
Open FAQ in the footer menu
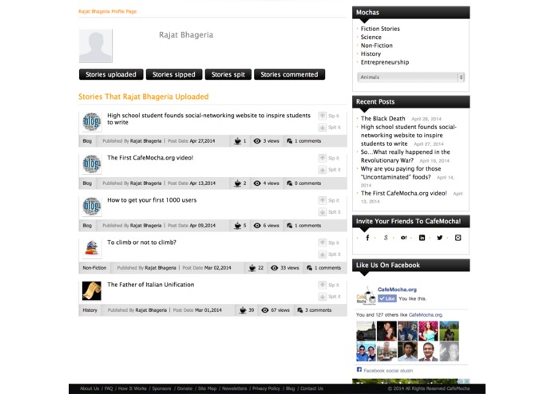coord(109,388)
